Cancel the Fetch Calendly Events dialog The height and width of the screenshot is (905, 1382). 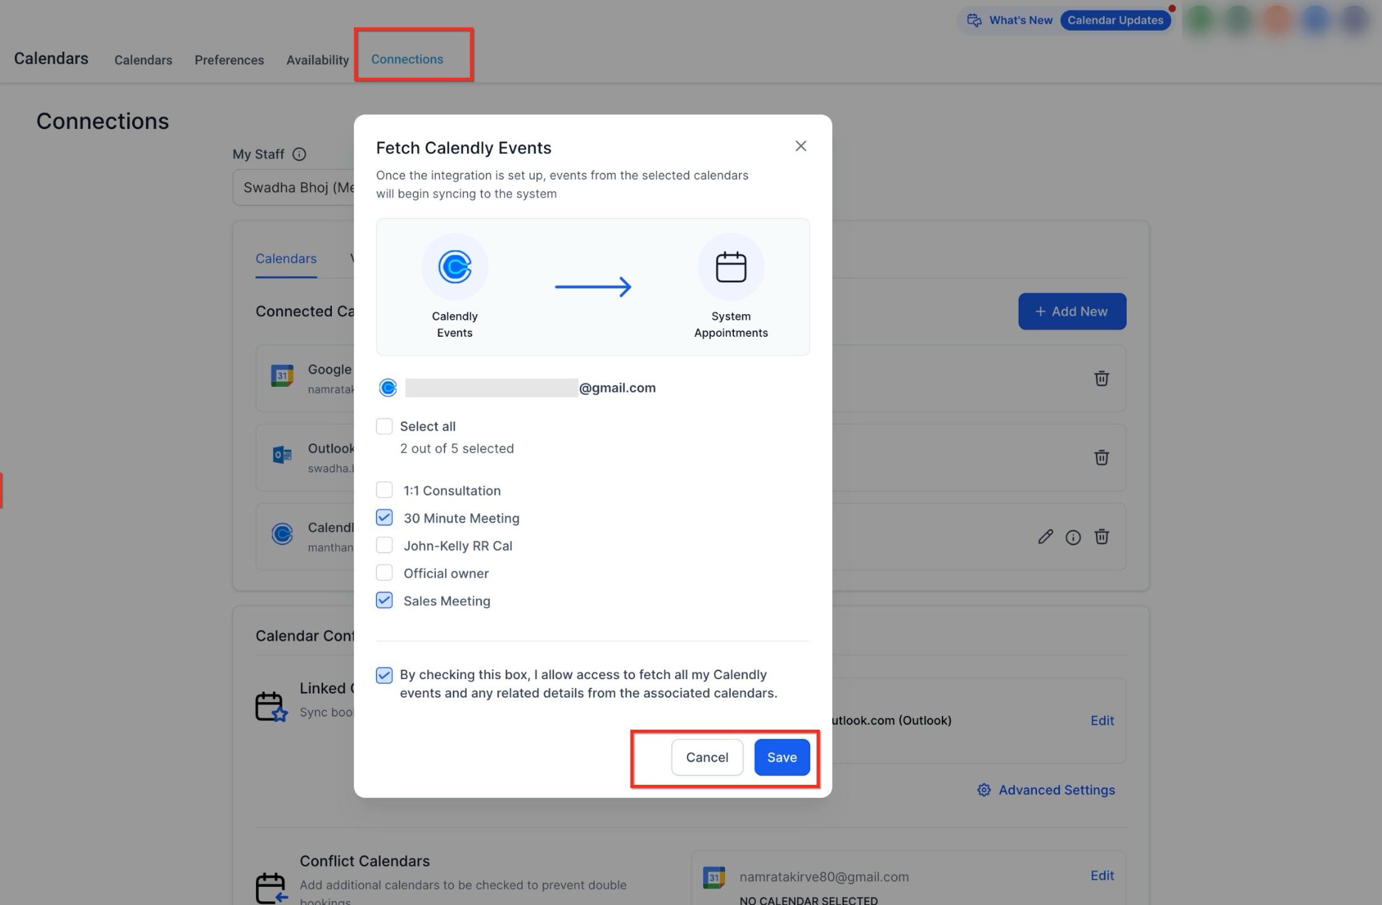(707, 757)
